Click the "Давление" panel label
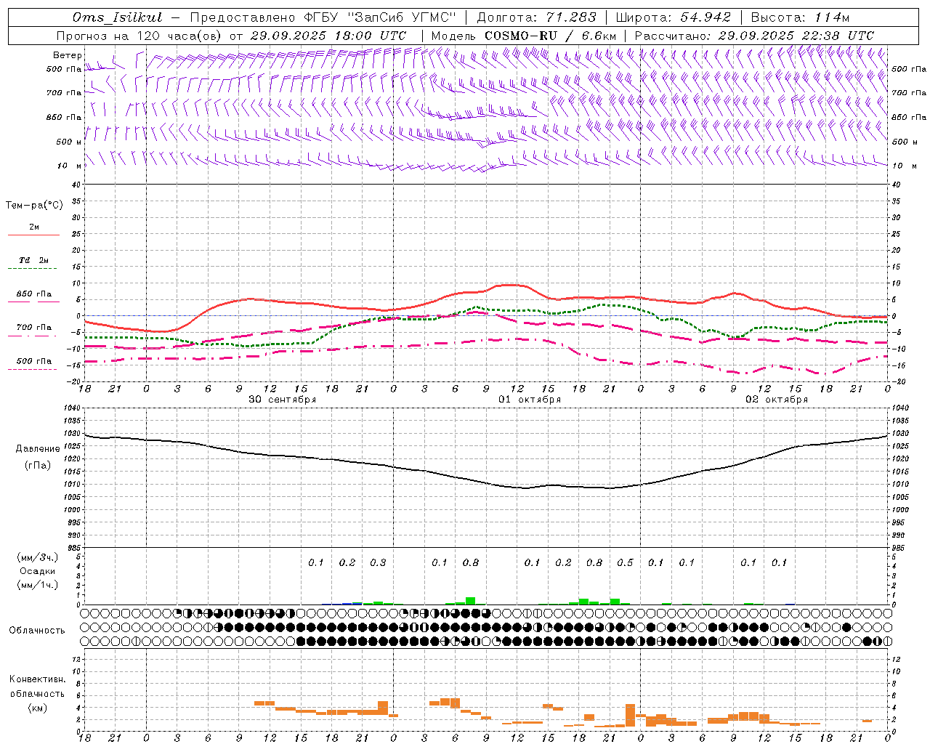 pos(38,449)
